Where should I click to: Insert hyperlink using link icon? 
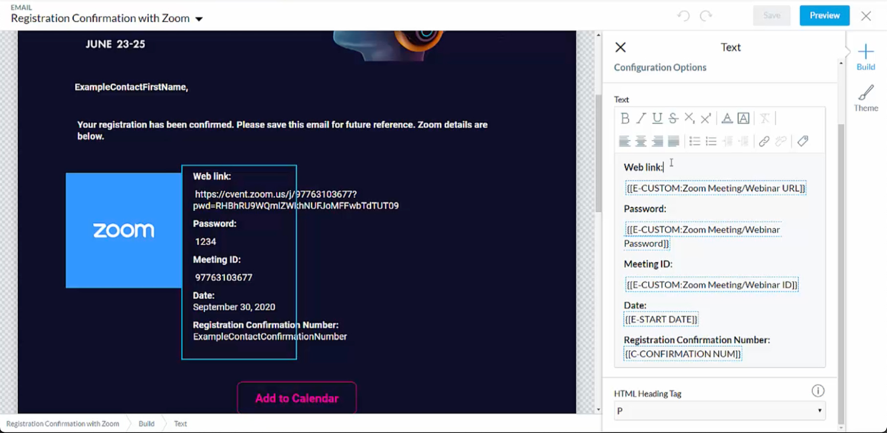coord(764,141)
